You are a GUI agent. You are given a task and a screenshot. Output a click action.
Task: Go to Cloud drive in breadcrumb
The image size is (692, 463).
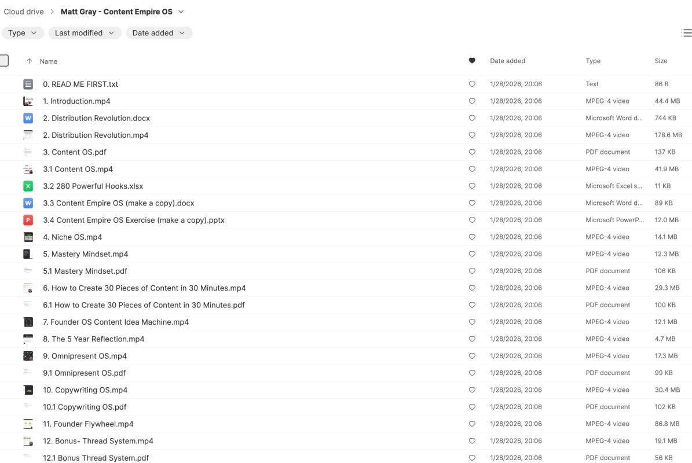click(24, 12)
